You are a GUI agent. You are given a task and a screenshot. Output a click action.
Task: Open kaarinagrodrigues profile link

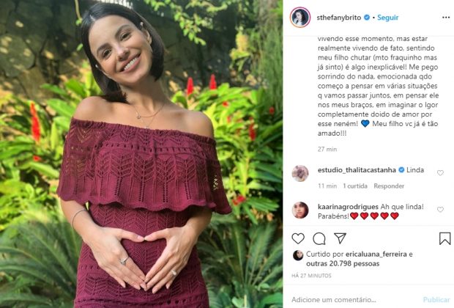coord(348,207)
